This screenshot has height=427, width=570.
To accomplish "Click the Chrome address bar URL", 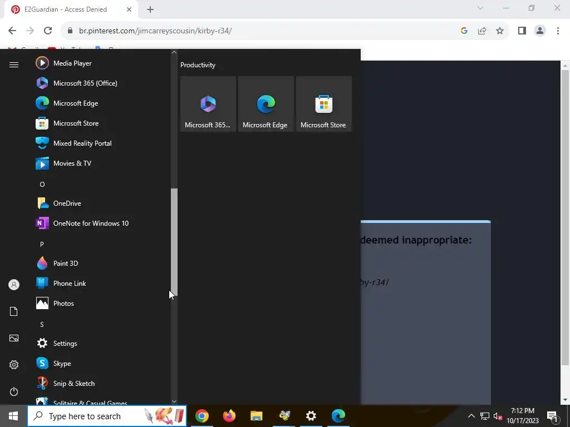I will [155, 31].
